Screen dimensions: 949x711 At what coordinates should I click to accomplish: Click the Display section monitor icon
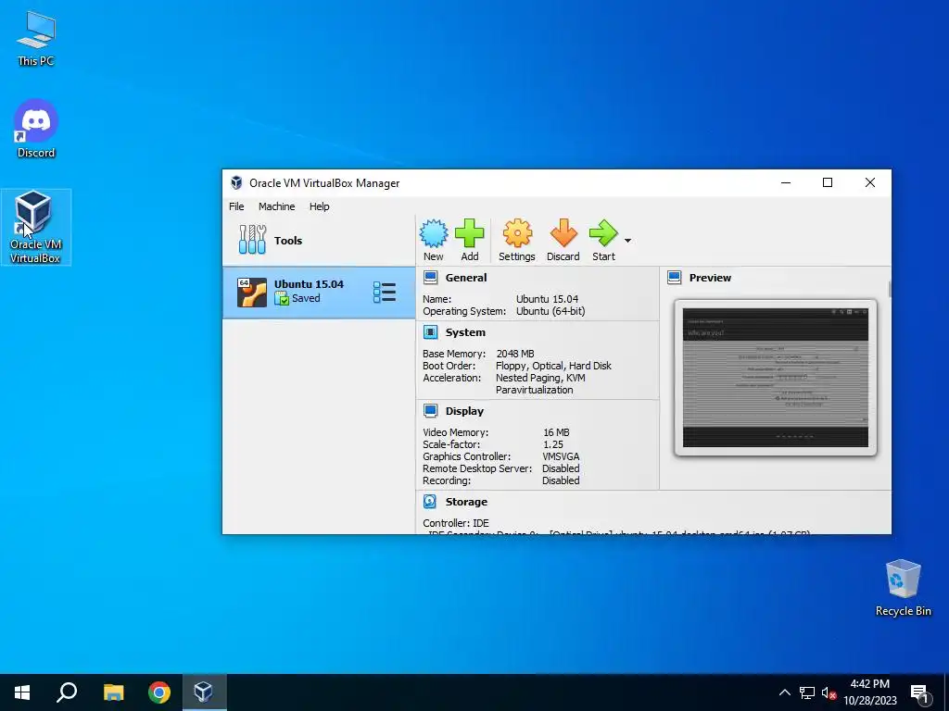(x=430, y=410)
